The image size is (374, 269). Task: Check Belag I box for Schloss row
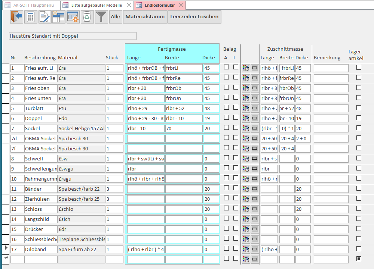click(x=236, y=208)
